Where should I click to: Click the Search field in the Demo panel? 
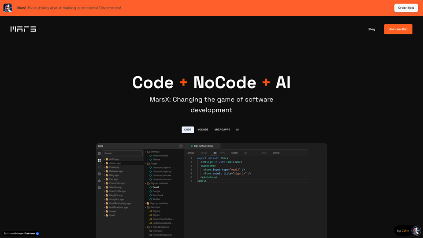(122, 153)
